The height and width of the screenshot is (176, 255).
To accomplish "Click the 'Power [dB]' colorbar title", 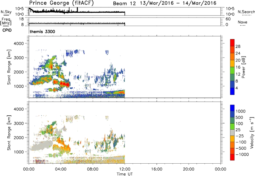I will click(243, 67).
